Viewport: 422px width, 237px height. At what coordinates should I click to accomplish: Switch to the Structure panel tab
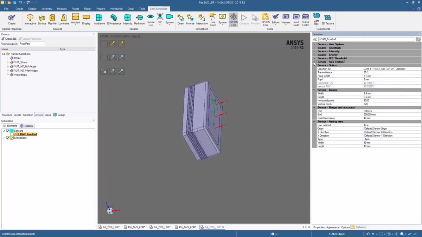[x=7, y=115]
